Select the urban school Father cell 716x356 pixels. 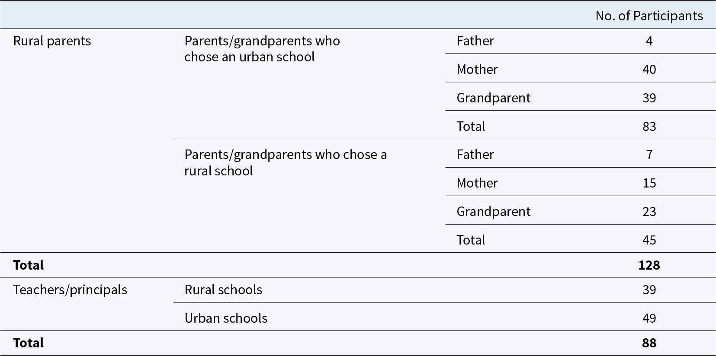[x=475, y=41]
